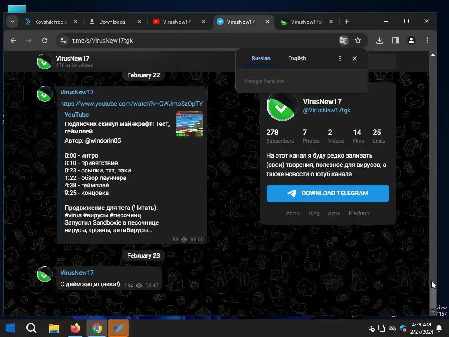Open the Platform footer link
The width and height of the screenshot is (449, 337).
click(359, 213)
